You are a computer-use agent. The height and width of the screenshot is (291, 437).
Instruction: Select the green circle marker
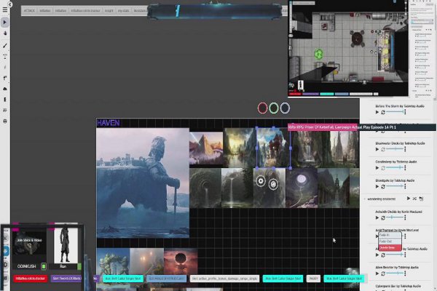(x=274, y=108)
